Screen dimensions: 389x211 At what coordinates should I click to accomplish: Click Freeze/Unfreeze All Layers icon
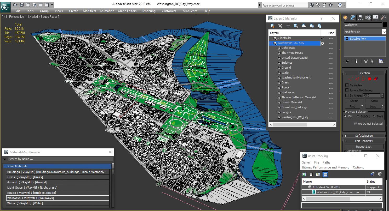click(x=319, y=26)
